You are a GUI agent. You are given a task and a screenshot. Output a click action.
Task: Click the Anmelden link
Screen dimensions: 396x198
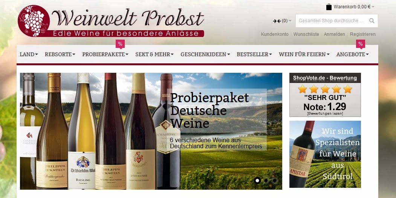[x=334, y=34]
